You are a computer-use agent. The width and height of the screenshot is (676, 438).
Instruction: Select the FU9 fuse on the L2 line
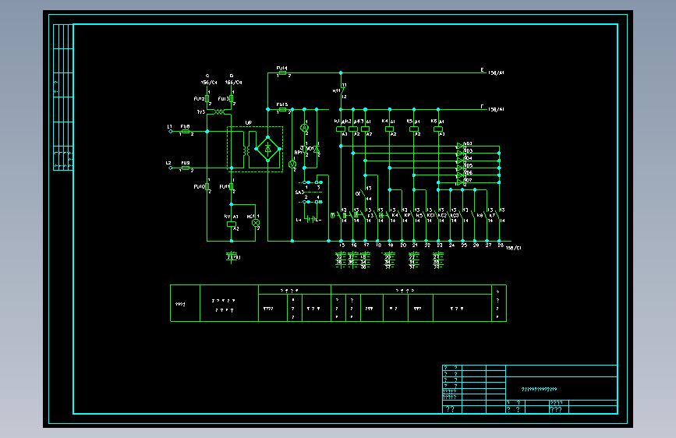click(186, 168)
